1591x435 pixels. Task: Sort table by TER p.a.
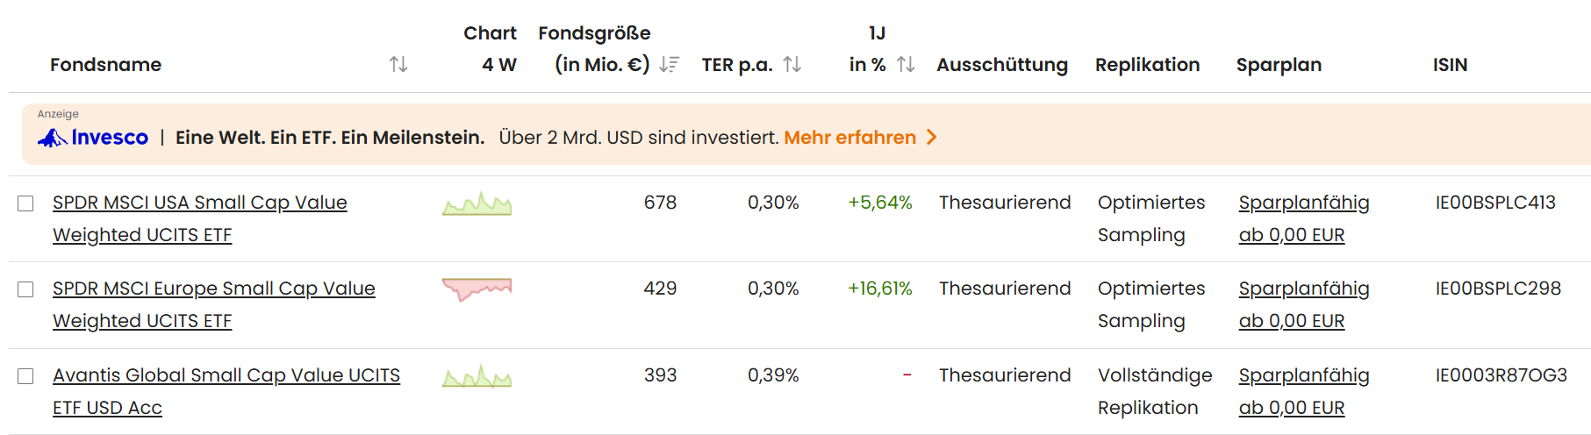[x=792, y=65]
